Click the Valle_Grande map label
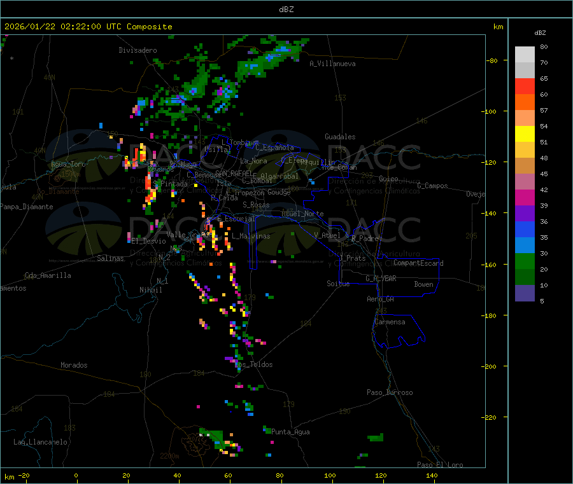Viewport: 573px width, 484px height. click(x=189, y=234)
